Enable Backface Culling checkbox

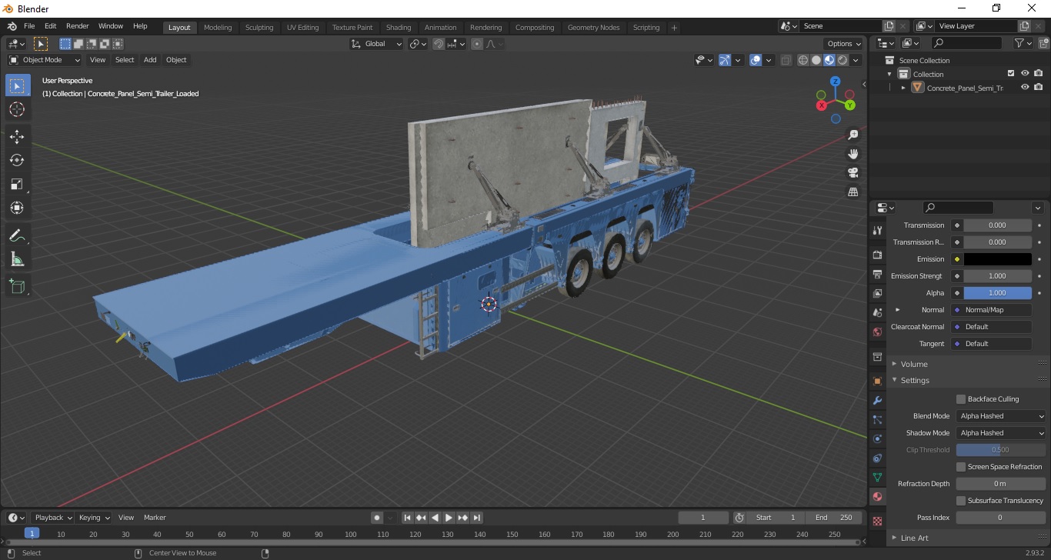pos(961,399)
